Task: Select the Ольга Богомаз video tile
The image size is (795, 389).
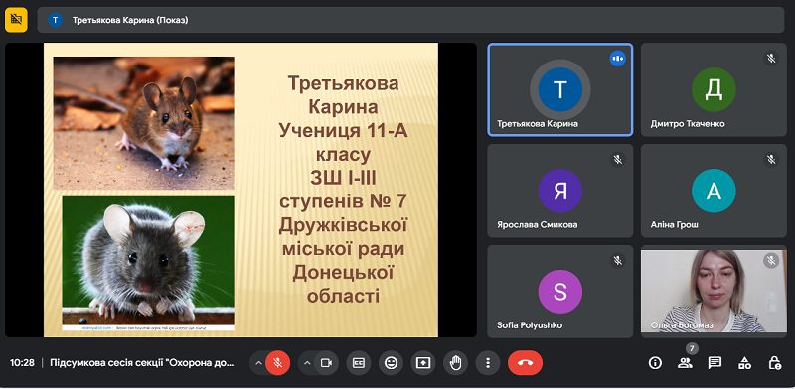Action: (x=714, y=291)
